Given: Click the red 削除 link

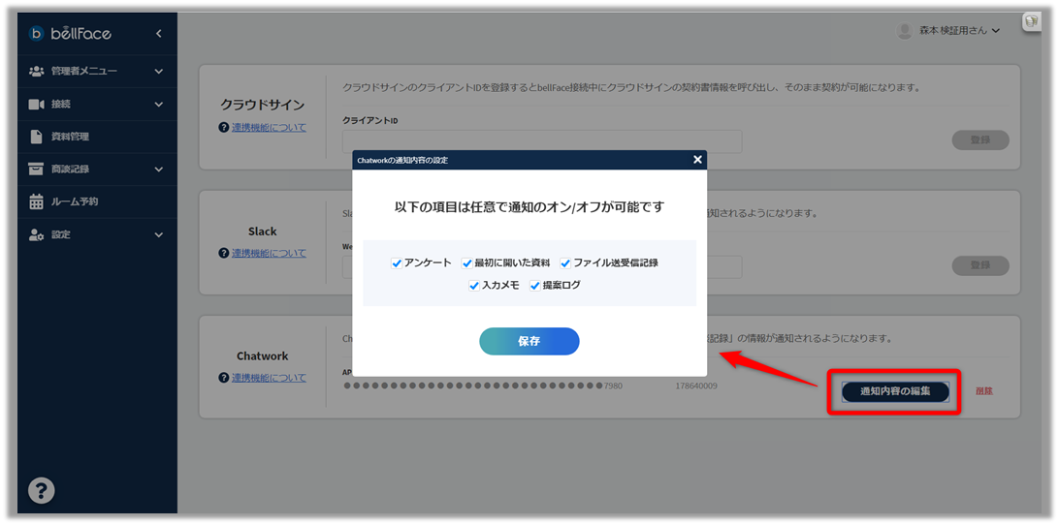Looking at the screenshot, I should pyautogui.click(x=984, y=391).
